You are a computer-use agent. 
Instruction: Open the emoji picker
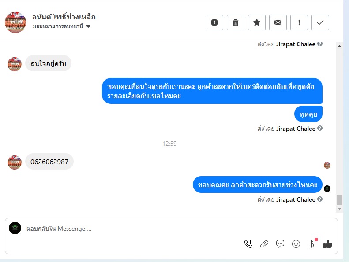[x=296, y=244]
